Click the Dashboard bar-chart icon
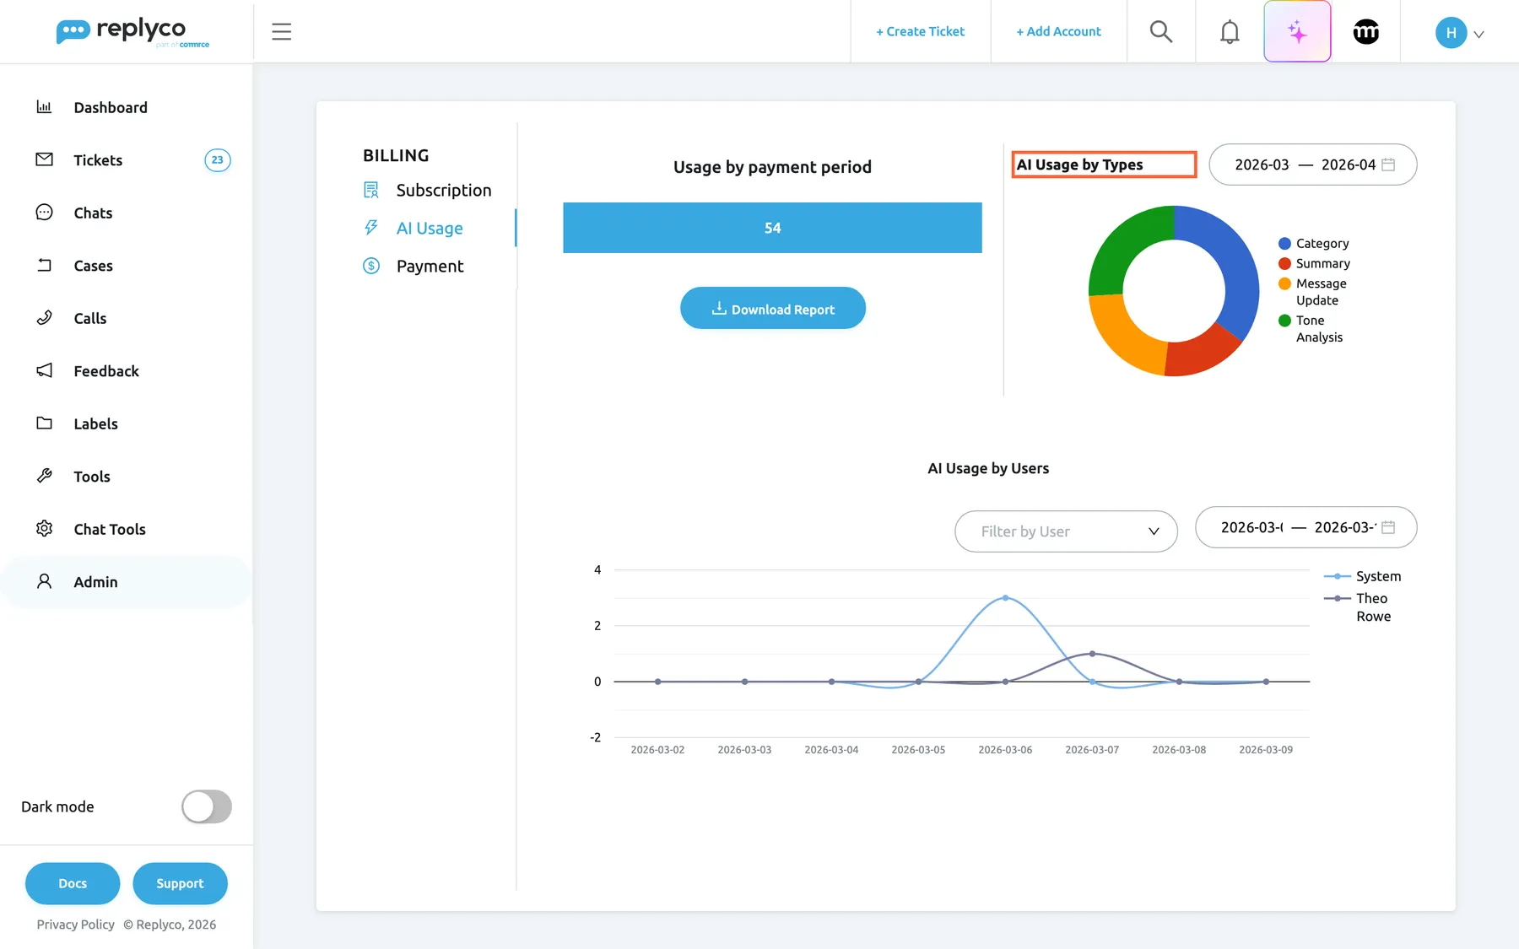The width and height of the screenshot is (1519, 949). click(x=44, y=107)
